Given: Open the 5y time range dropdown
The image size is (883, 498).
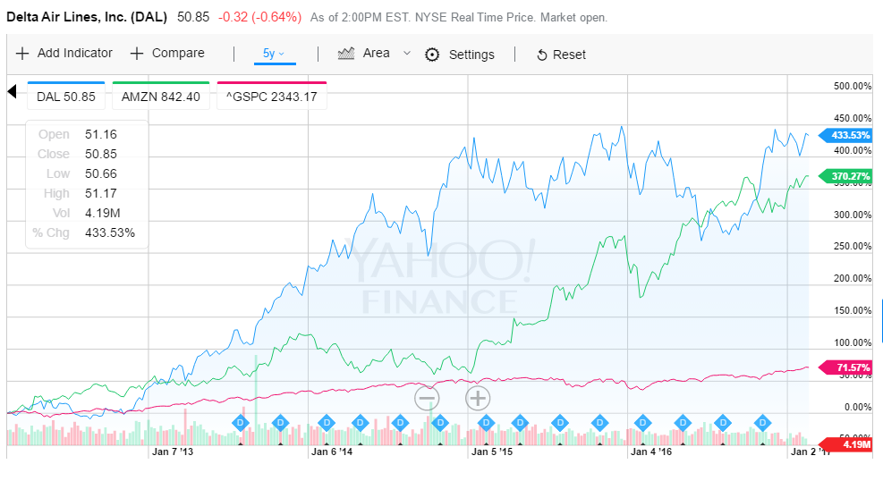Looking at the screenshot, I should coord(275,54).
